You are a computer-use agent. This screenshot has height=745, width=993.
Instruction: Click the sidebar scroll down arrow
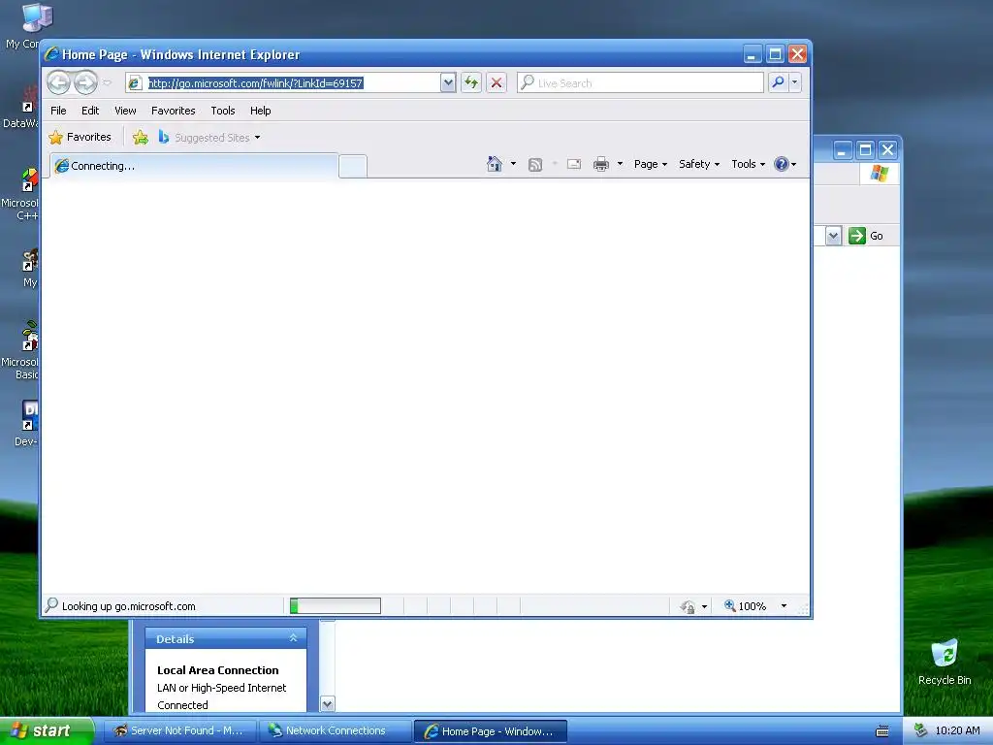[x=328, y=704]
